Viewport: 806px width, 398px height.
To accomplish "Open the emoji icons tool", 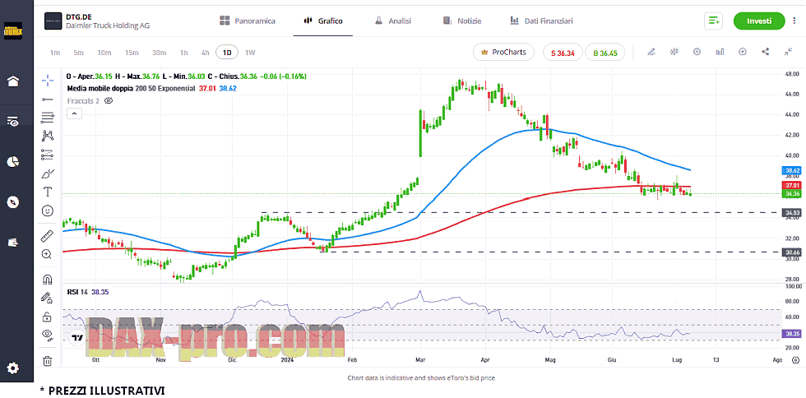I will [x=48, y=211].
